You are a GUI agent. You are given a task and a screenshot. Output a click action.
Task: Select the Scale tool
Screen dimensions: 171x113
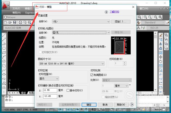[x=161, y=66]
